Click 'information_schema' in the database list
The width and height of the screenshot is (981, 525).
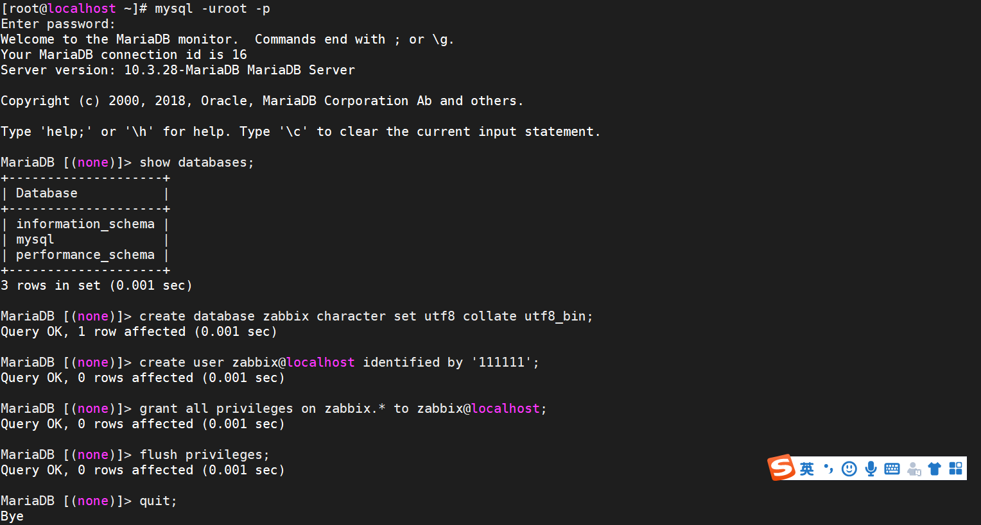click(85, 224)
